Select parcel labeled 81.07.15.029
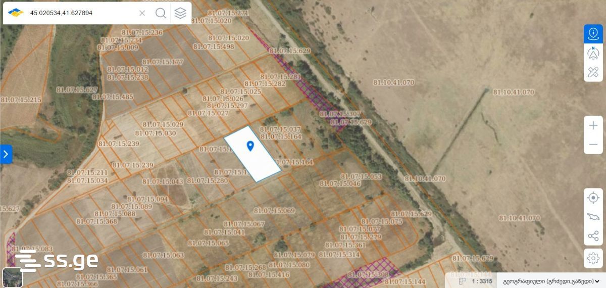606x288 pixels. click(163, 124)
